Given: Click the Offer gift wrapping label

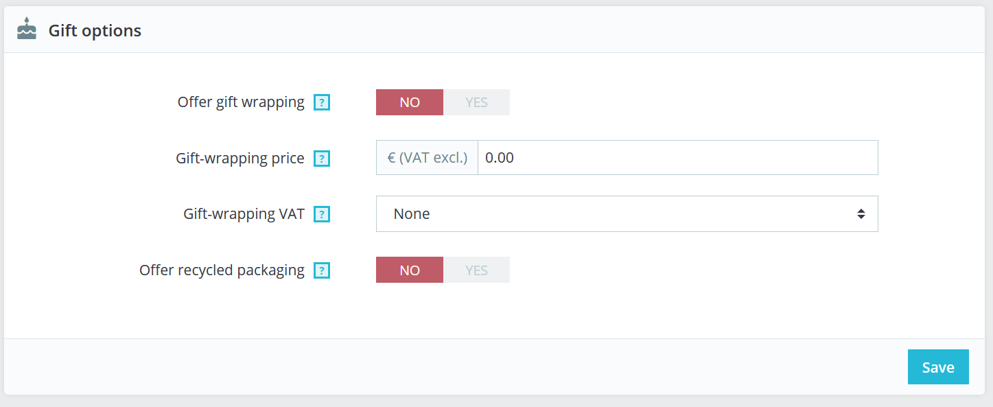Looking at the screenshot, I should tap(241, 102).
